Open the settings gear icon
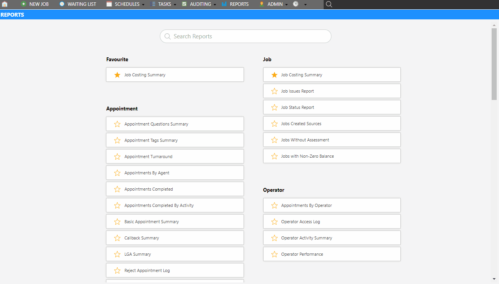The width and height of the screenshot is (499, 284). [x=296, y=4]
